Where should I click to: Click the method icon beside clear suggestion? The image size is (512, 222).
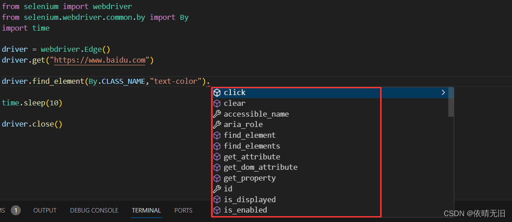[x=217, y=104]
